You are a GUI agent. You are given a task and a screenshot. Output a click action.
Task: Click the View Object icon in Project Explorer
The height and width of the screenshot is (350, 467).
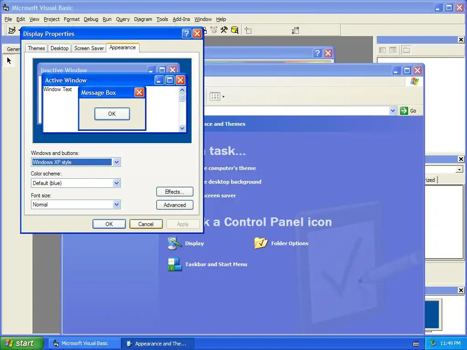click(x=393, y=50)
